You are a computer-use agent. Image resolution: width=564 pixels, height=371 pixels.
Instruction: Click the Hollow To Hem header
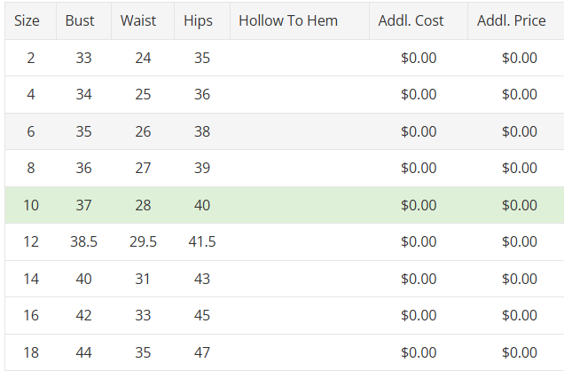click(288, 20)
